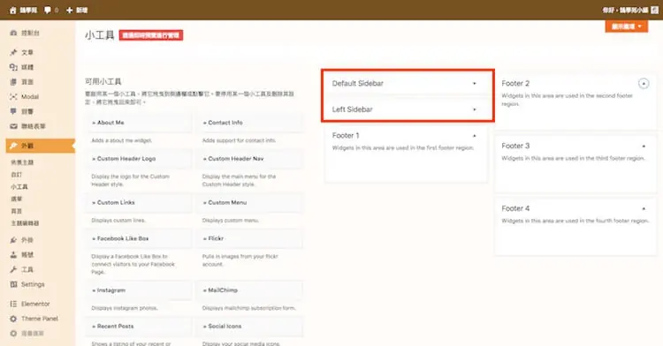Click the Comments icon in sidebar menu

(x=13, y=111)
